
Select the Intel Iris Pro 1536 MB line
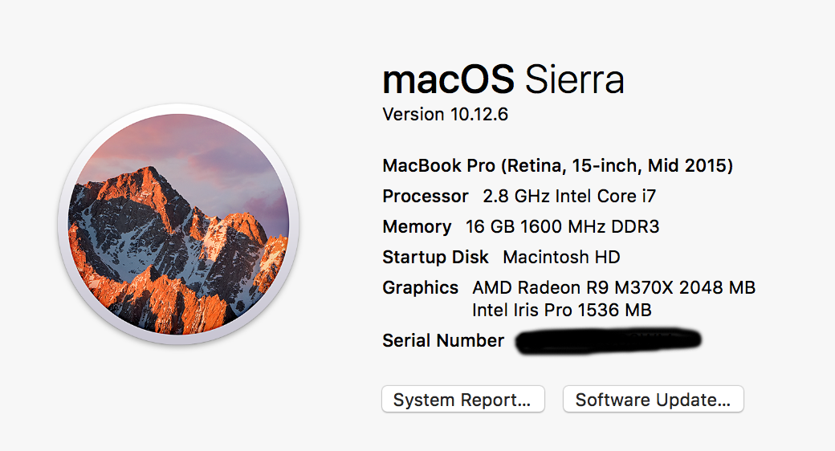pos(561,310)
